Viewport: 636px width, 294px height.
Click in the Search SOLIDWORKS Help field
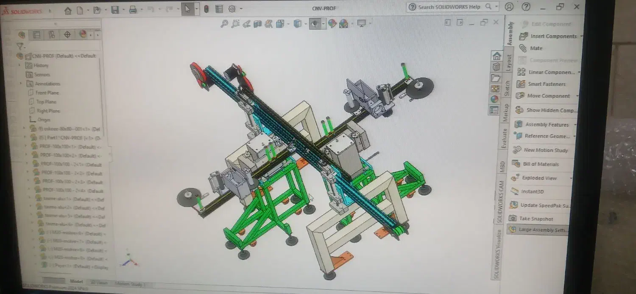[x=448, y=7]
